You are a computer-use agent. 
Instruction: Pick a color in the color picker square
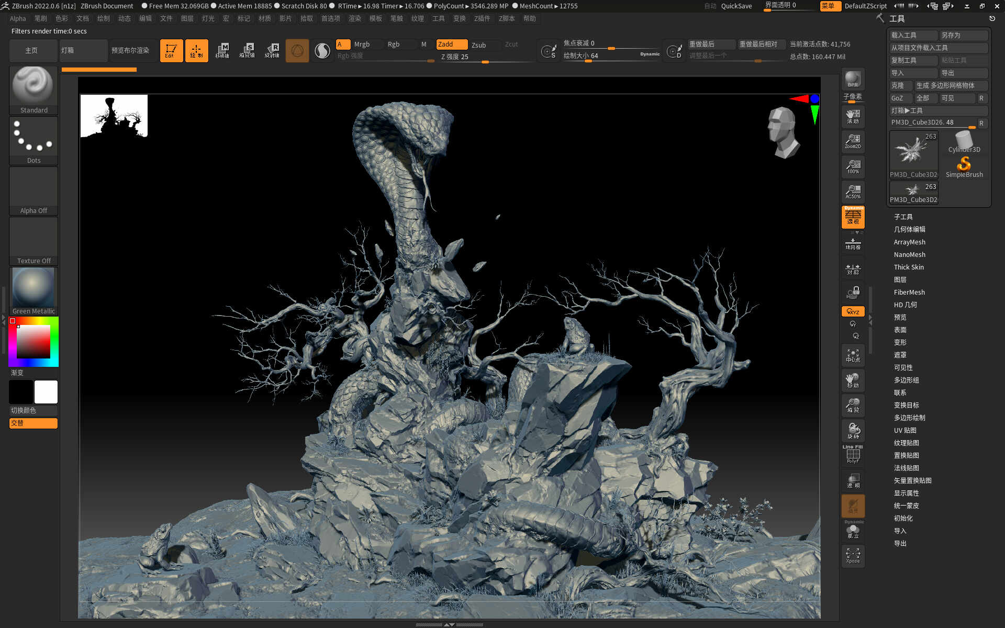(x=33, y=342)
